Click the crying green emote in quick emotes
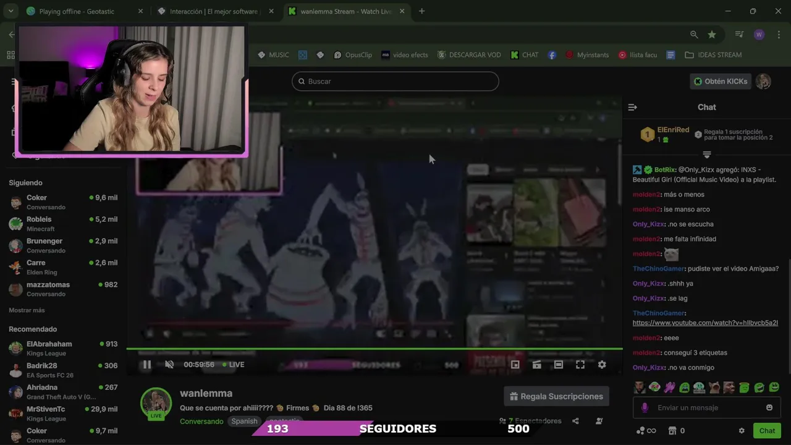 pos(684,388)
